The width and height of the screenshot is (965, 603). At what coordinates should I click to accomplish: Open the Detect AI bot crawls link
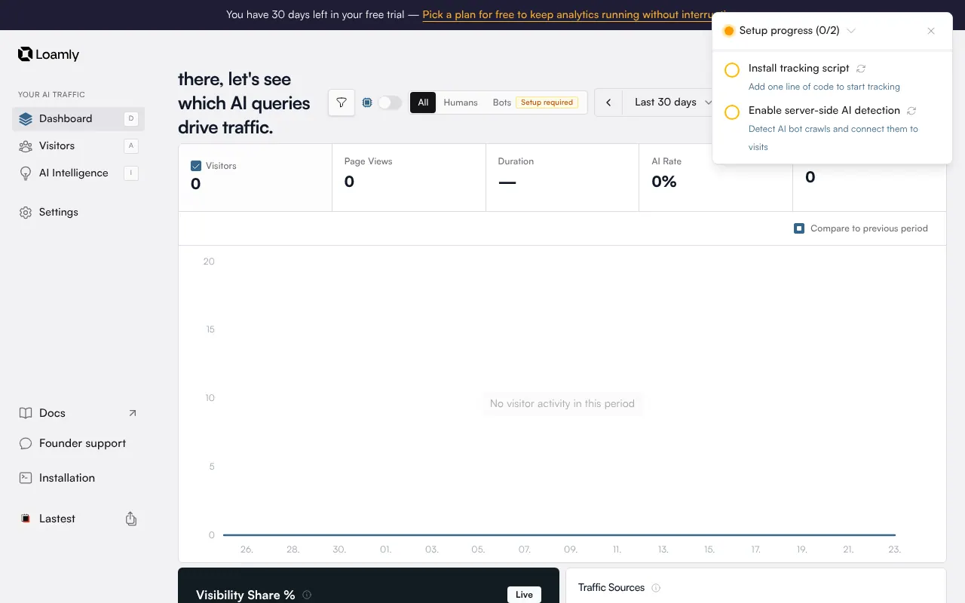[x=833, y=138]
